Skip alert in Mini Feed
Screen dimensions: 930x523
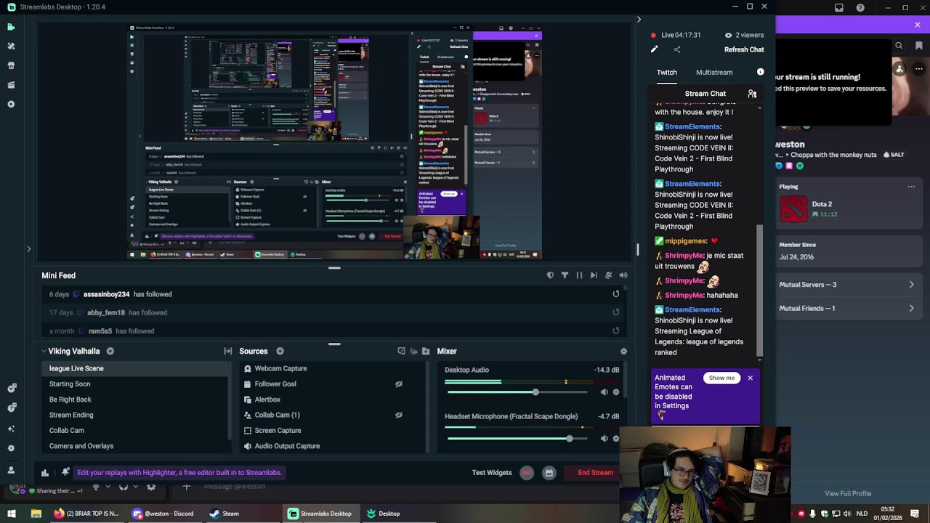pos(594,275)
